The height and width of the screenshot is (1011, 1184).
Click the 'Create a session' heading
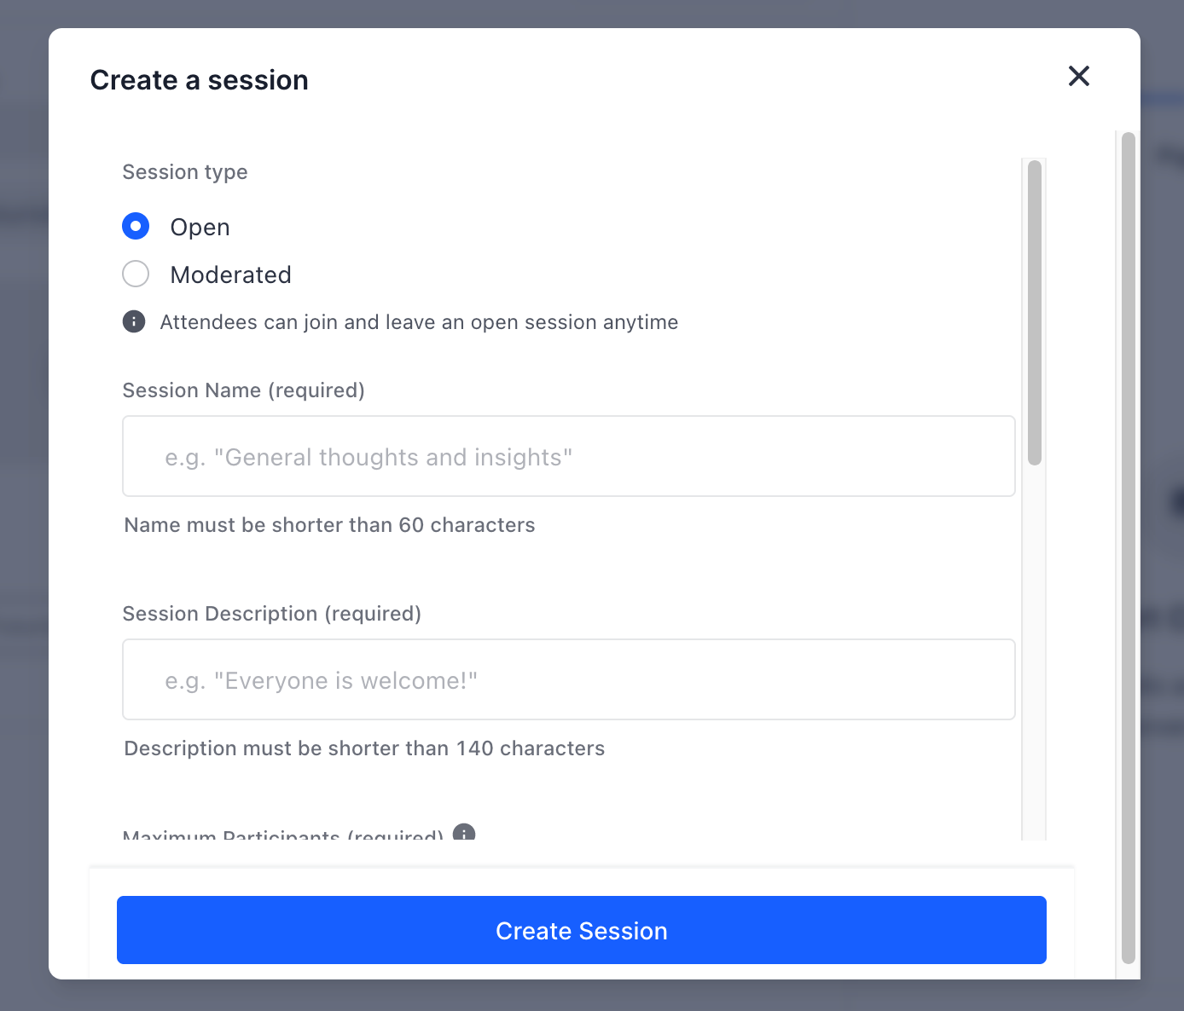pyautogui.click(x=200, y=80)
